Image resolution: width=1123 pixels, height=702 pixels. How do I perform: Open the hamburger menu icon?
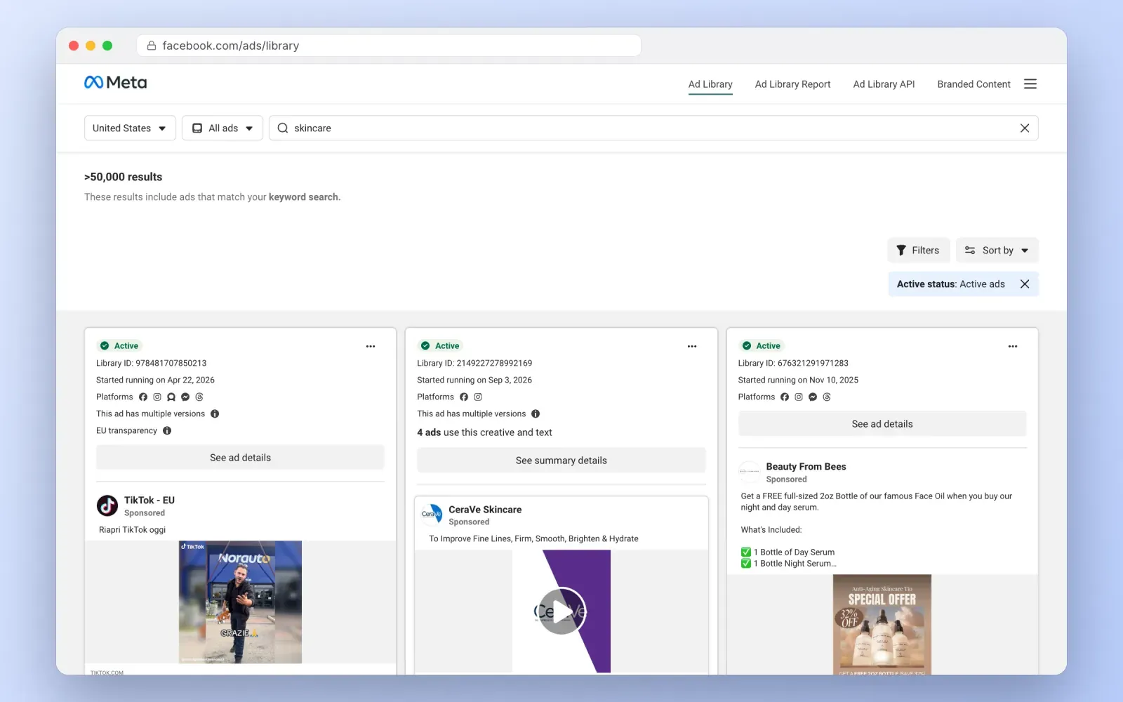click(1030, 84)
